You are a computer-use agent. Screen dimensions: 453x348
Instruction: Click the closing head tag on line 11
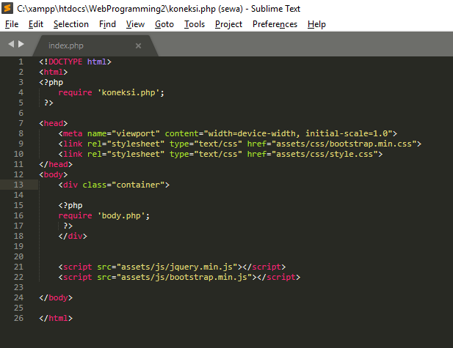pyautogui.click(x=56, y=164)
